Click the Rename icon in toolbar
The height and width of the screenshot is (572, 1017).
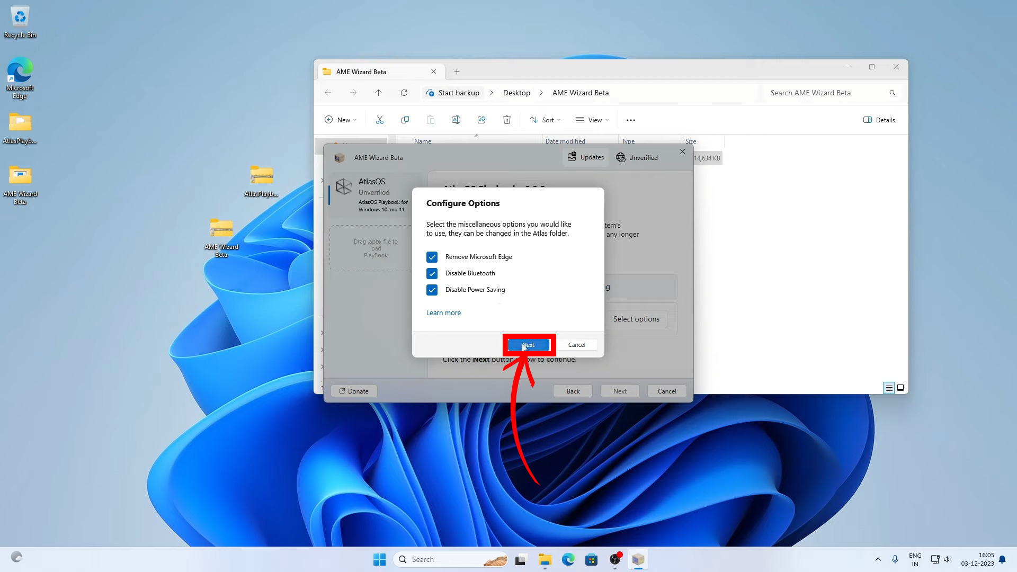point(456,120)
